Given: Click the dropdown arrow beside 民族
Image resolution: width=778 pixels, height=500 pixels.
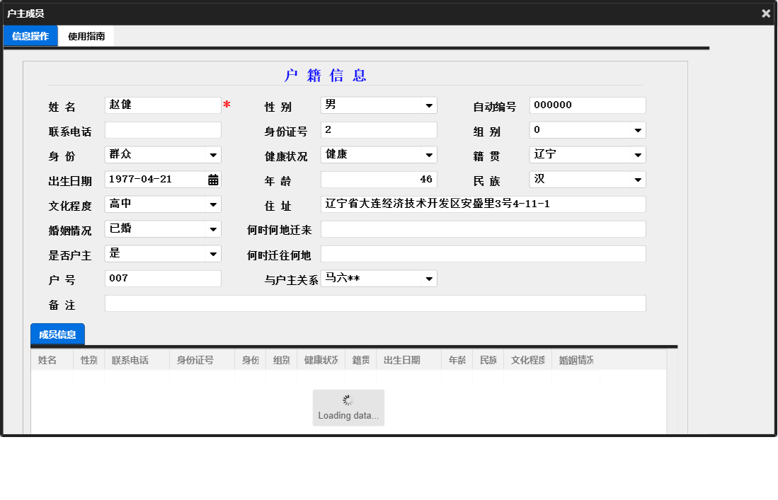Looking at the screenshot, I should pyautogui.click(x=637, y=179).
